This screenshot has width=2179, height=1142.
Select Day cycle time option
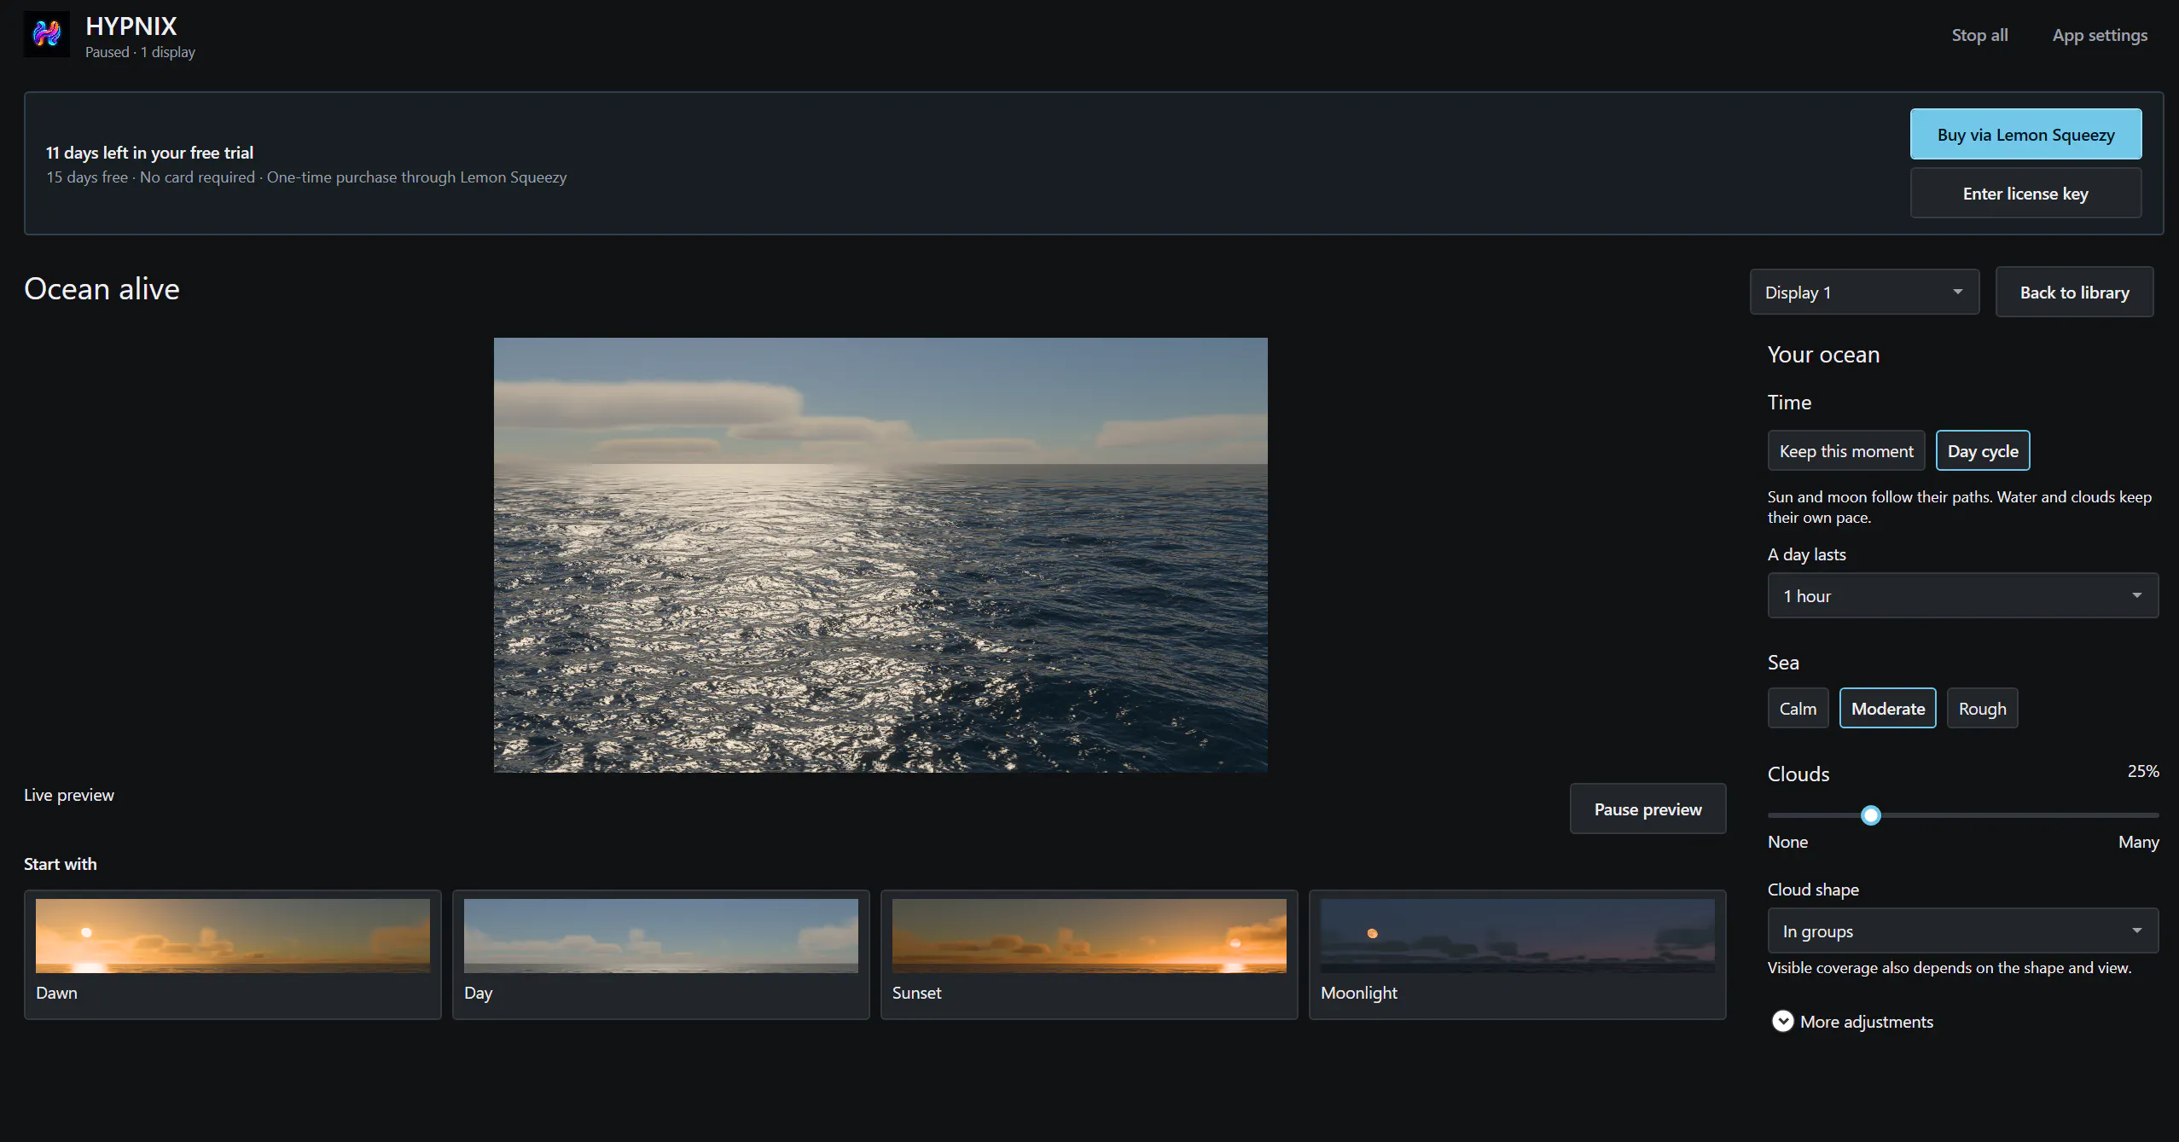pyautogui.click(x=1982, y=451)
